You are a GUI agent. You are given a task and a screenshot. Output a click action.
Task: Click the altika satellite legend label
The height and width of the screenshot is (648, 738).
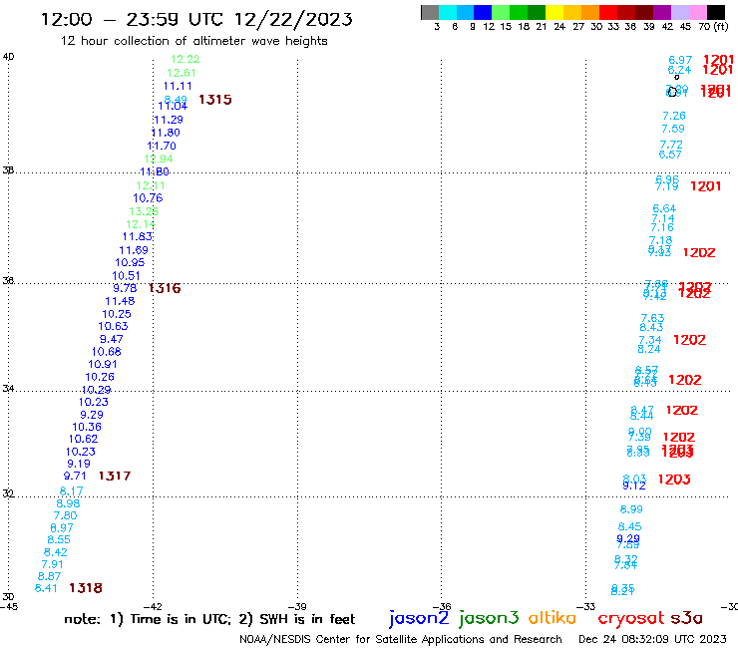click(553, 618)
